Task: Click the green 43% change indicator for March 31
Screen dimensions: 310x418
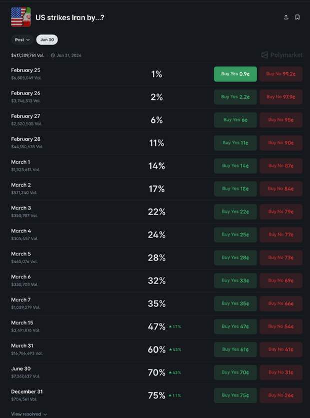Action: coord(175,350)
